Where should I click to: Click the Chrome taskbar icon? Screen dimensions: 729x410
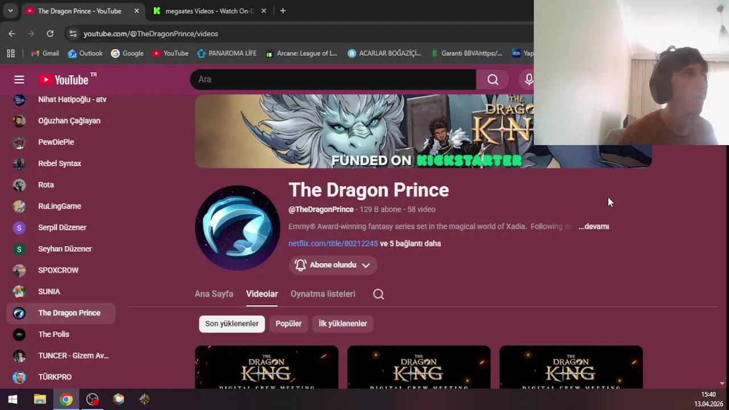[66, 400]
